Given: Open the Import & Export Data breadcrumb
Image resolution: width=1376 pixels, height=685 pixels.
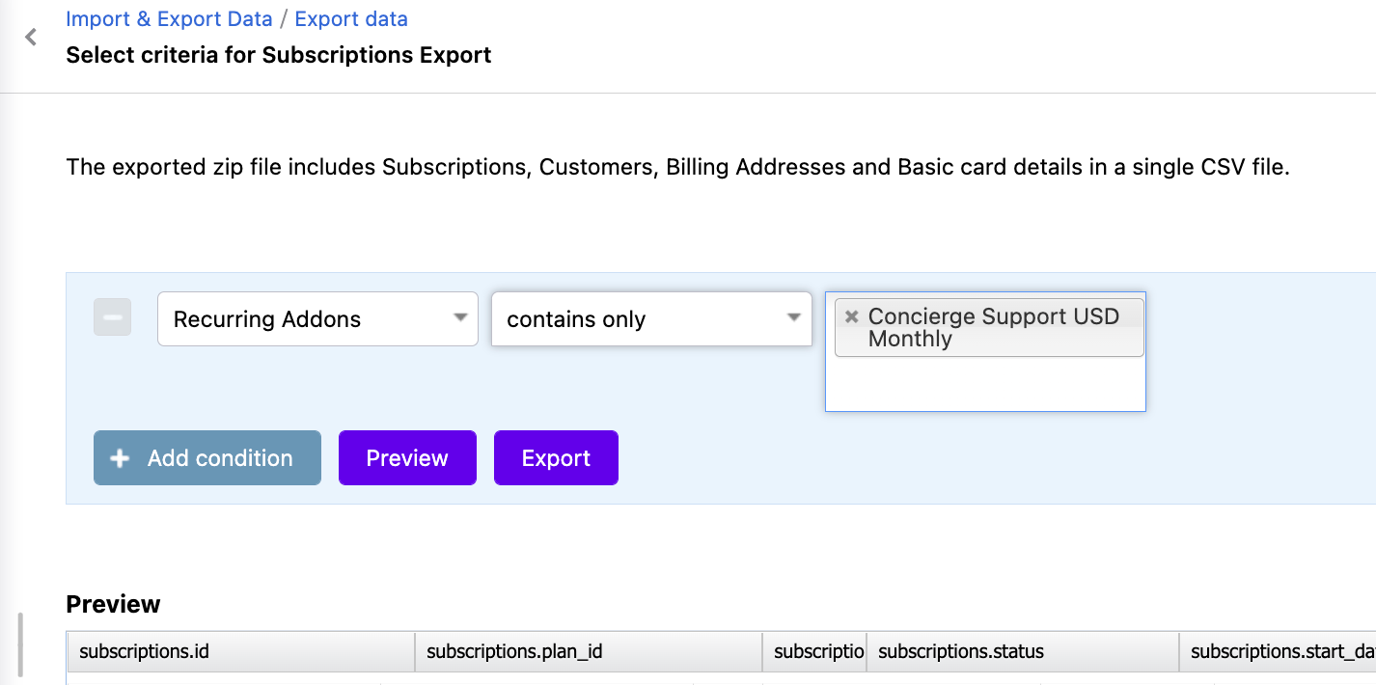Looking at the screenshot, I should [x=169, y=19].
